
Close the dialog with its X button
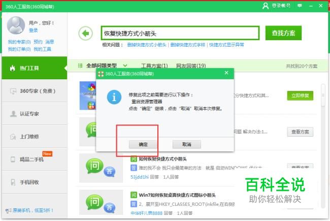coord(226,73)
